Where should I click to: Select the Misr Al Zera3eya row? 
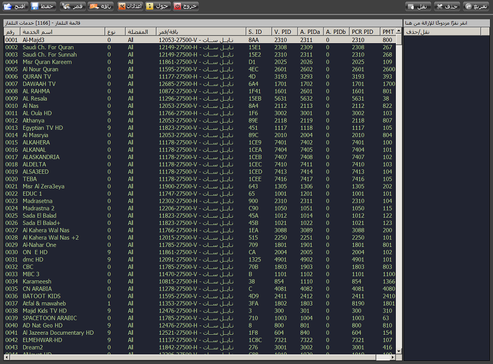coord(200,186)
